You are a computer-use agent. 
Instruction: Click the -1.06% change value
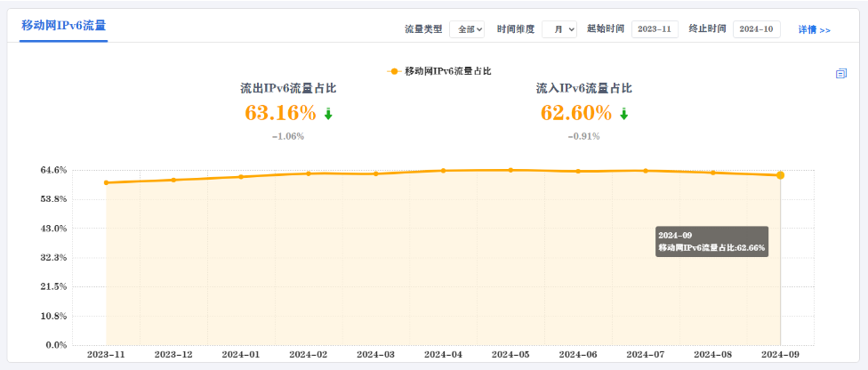(x=288, y=136)
